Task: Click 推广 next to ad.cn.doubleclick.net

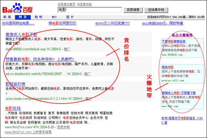Action: click(87, 74)
